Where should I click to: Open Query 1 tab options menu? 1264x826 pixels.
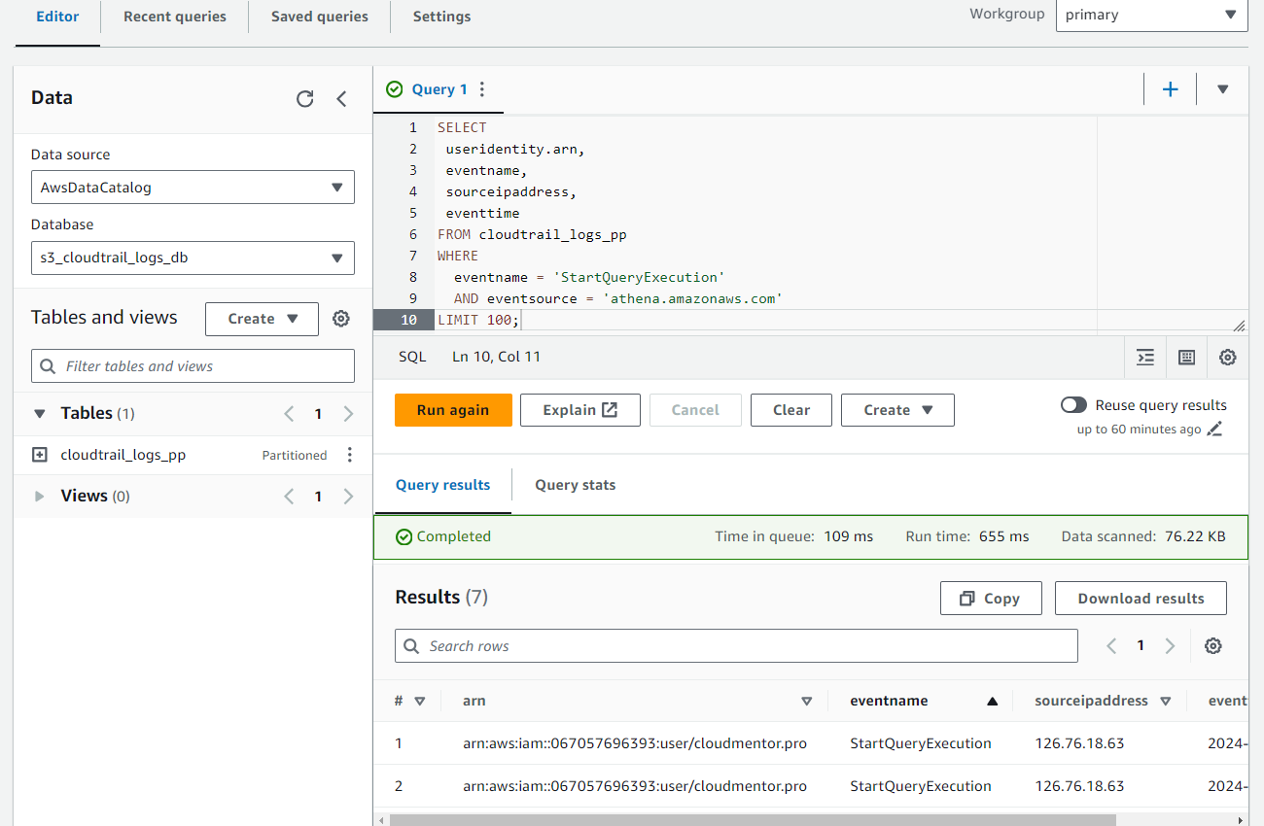coord(482,89)
